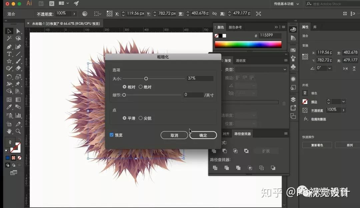Select the Star shape tool
Image resolution: width=360 pixels, height=208 pixels.
[x=9, y=61]
